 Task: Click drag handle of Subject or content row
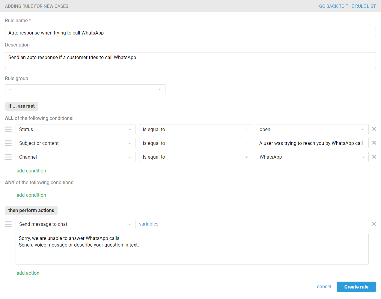8,143
